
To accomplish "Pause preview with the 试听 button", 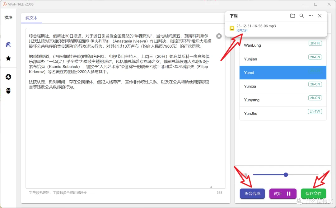I will click(283, 194).
